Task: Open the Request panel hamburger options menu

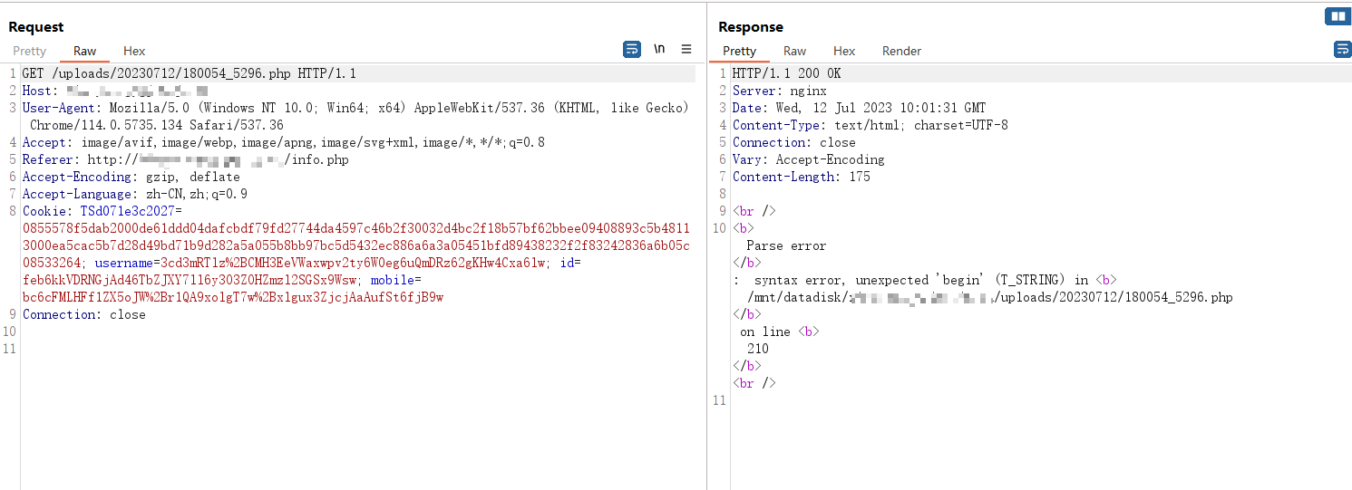Action: point(686,49)
